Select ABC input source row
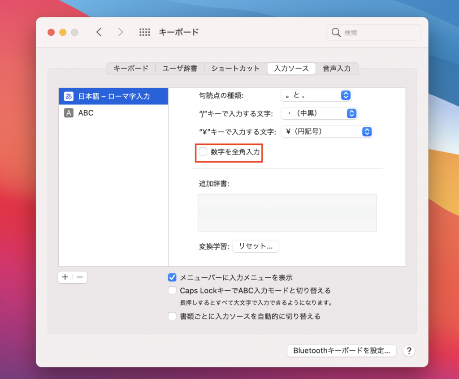 pyautogui.click(x=113, y=113)
